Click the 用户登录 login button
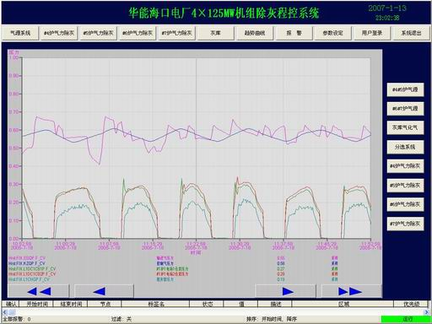The image size is (432, 324). click(x=372, y=33)
